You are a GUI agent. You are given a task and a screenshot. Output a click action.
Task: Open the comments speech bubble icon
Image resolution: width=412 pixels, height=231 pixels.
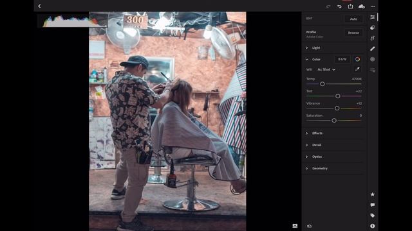pos(373,205)
